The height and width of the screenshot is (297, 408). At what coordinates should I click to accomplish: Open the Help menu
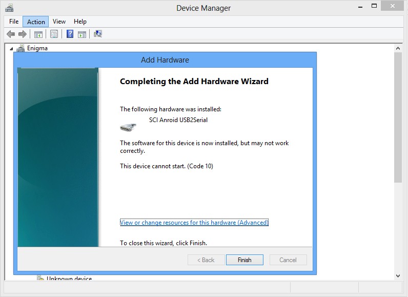(80, 22)
